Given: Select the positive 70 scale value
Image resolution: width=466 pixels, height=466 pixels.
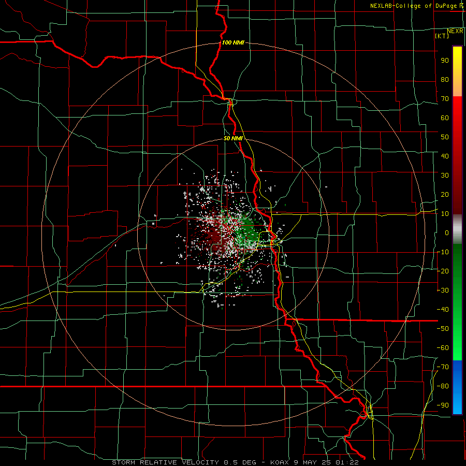Looking at the screenshot, I should point(445,99).
